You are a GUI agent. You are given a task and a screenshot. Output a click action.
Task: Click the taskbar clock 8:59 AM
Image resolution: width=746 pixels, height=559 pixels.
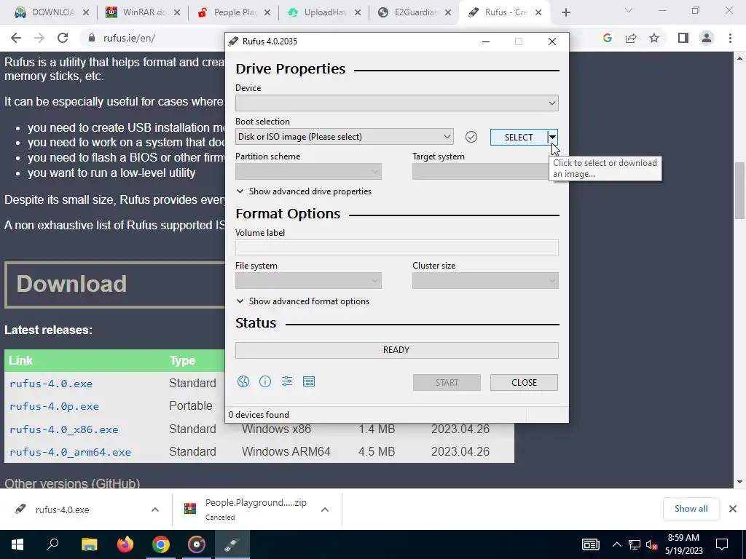tap(683, 544)
